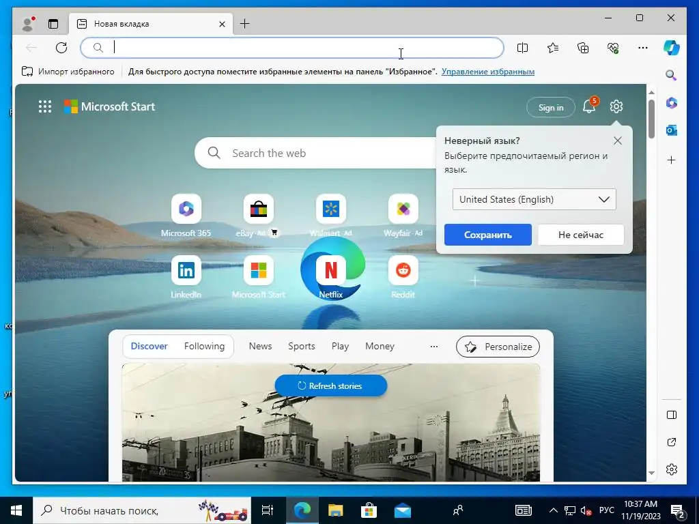Open the notifications bell icon
Viewport: 699px width, 524px height.
589,106
